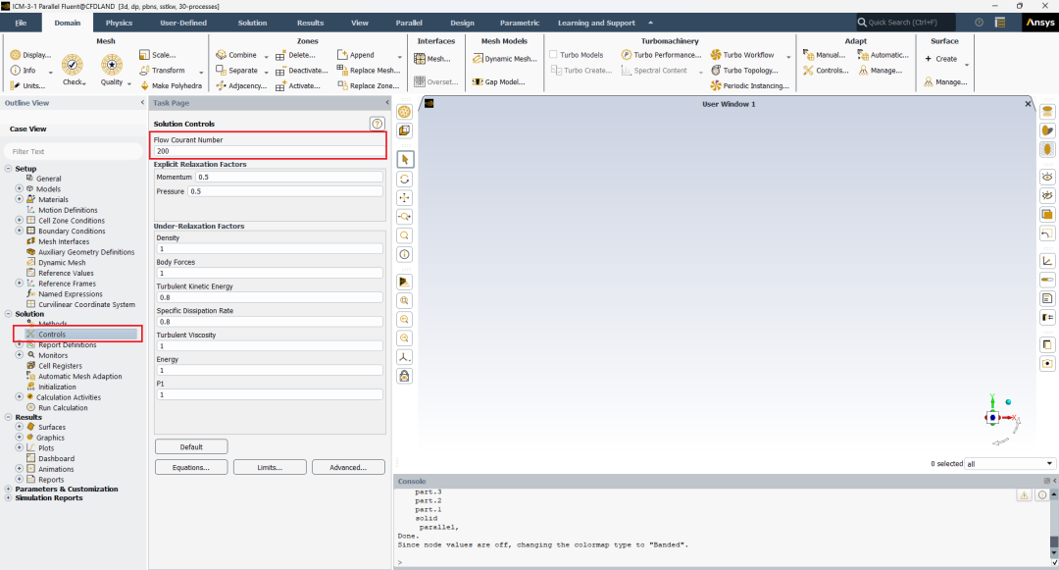Open the Gap Model dialog
Image resolution: width=1059 pixels, height=570 pixels.
498,81
